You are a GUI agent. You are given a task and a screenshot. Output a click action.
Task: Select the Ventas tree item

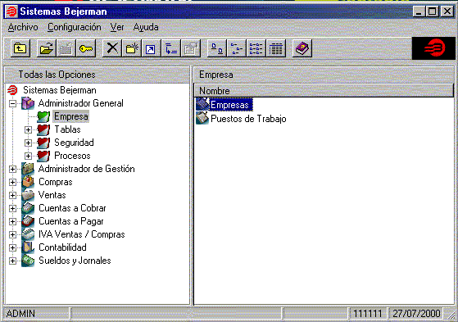[x=52, y=195]
